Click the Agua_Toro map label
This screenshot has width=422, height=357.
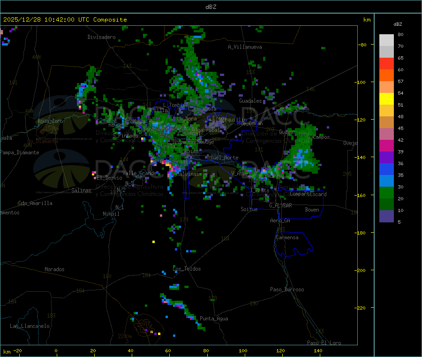[x=50, y=121]
